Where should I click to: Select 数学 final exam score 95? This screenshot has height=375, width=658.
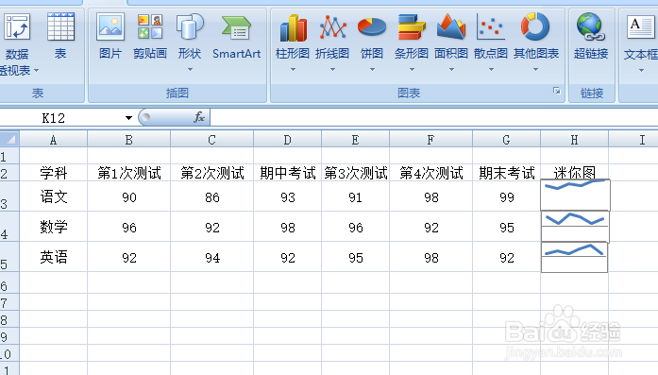pos(507,227)
